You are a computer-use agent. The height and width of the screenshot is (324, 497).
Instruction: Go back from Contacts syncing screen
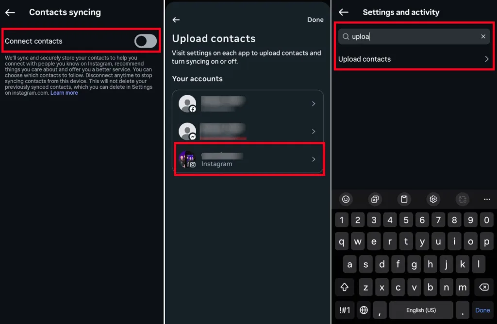(10, 13)
